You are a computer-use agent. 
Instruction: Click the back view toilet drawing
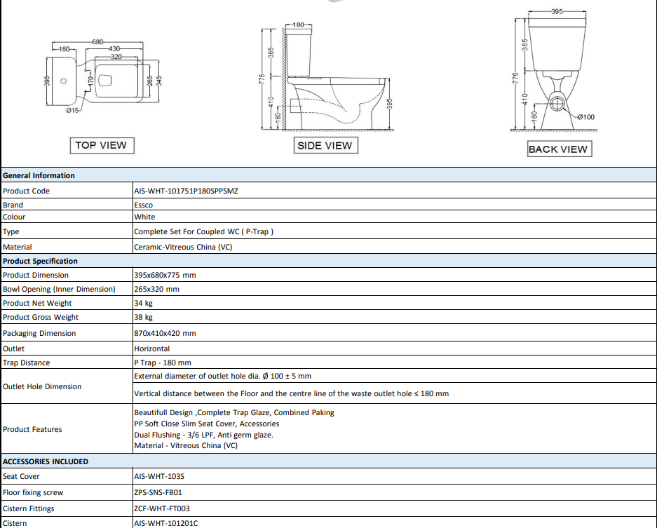click(555, 70)
